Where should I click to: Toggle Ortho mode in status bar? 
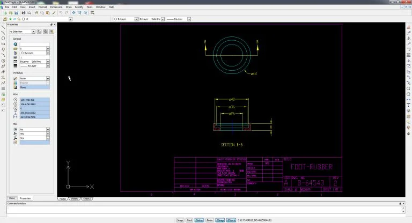tap(199, 220)
